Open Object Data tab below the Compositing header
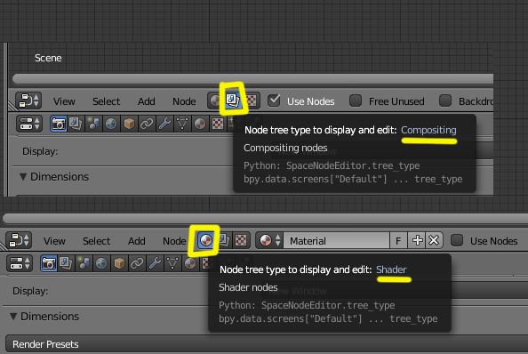The width and height of the screenshot is (528, 354). pos(182,124)
